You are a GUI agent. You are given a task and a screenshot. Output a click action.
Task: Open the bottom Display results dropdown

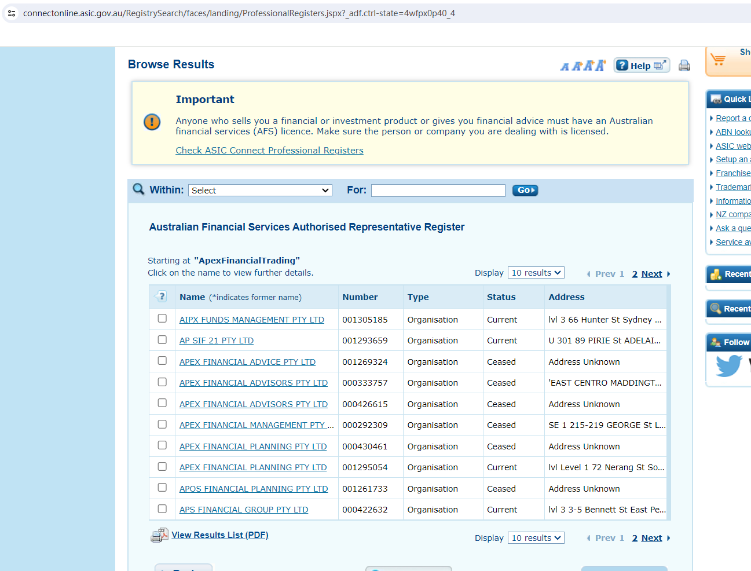tap(536, 538)
